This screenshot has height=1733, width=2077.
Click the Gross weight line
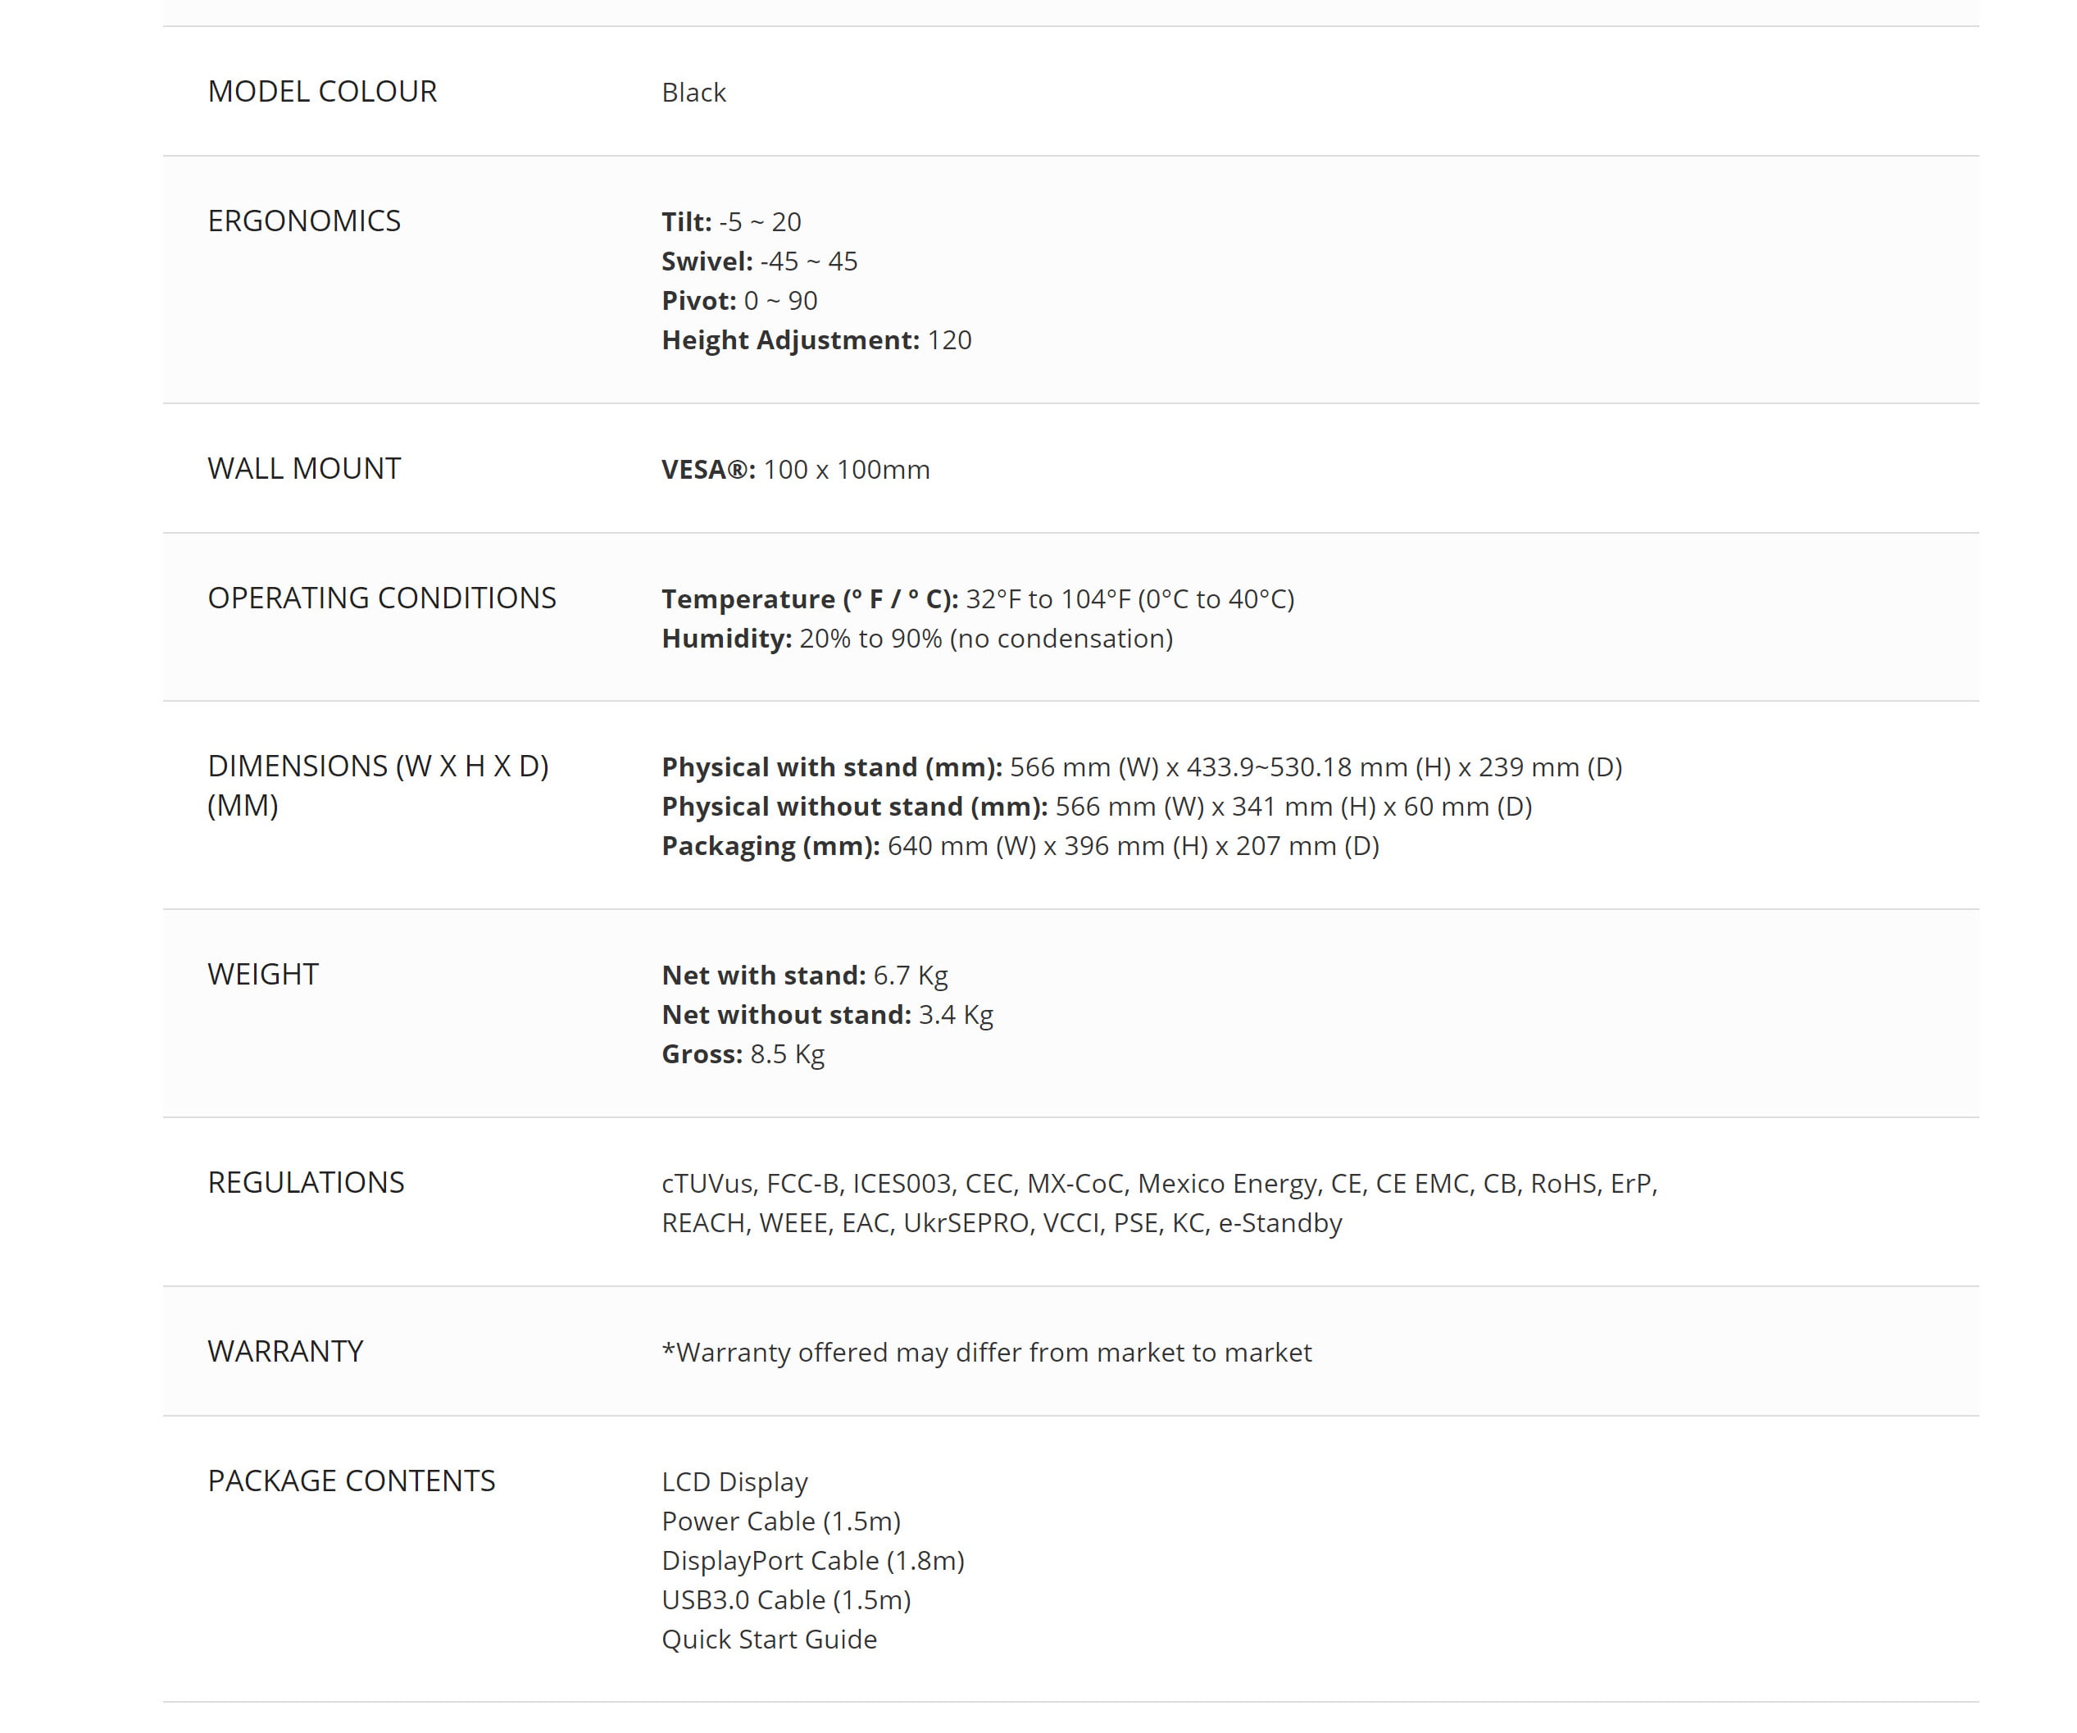point(743,1054)
